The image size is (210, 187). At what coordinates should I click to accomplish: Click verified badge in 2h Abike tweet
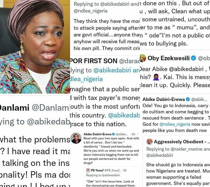click(113, 134)
